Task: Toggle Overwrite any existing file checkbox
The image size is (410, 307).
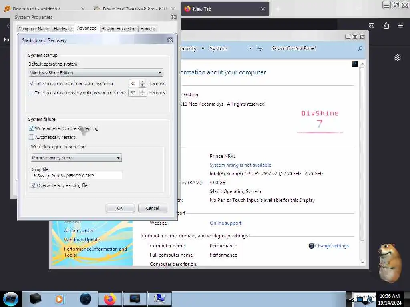Action: 33,185
